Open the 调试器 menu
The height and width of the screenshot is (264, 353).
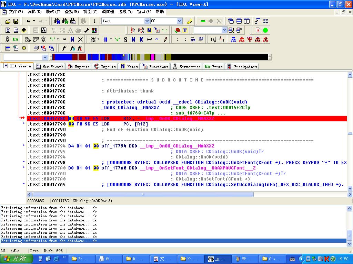tap(108, 11)
